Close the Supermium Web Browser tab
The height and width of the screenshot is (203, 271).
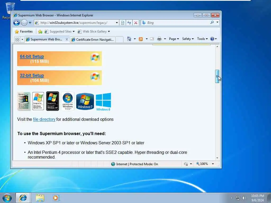pos(67,39)
